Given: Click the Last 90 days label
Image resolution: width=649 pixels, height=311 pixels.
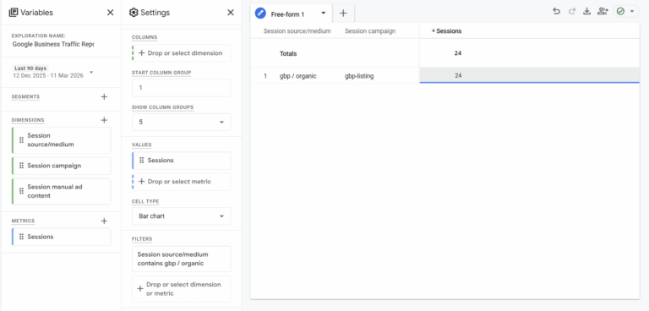Looking at the screenshot, I should [30, 68].
